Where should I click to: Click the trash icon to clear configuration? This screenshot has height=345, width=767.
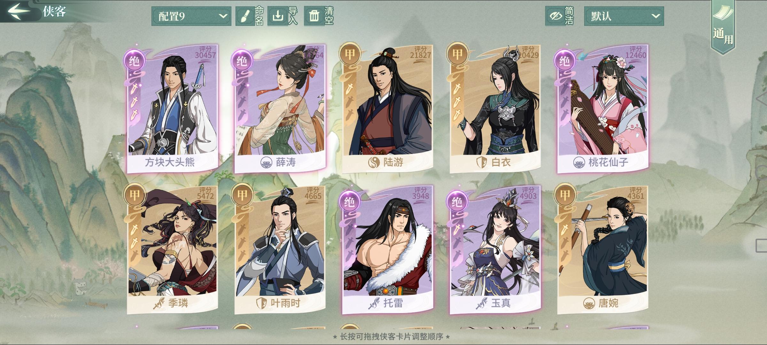coord(314,16)
